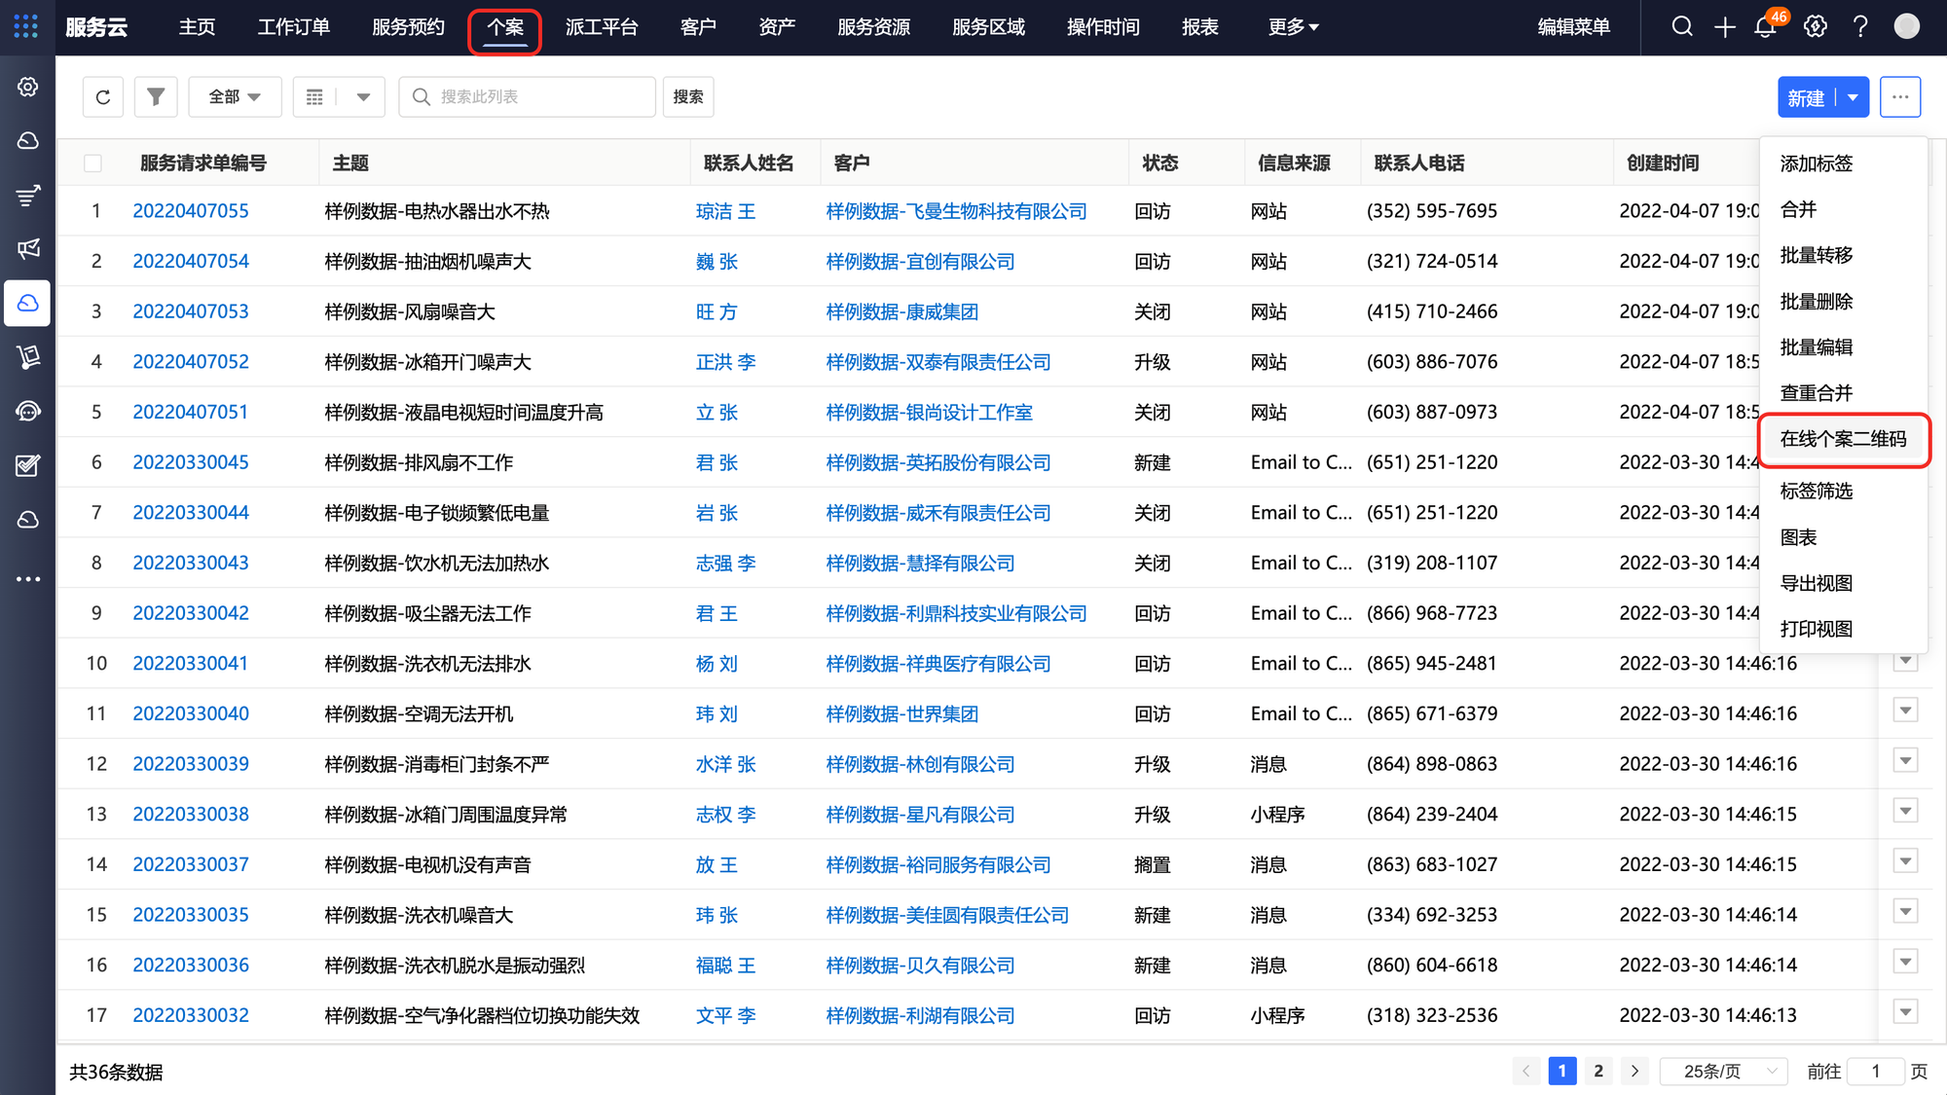Click the top settings gear icon
This screenshot has height=1095, width=1947.
click(1815, 27)
